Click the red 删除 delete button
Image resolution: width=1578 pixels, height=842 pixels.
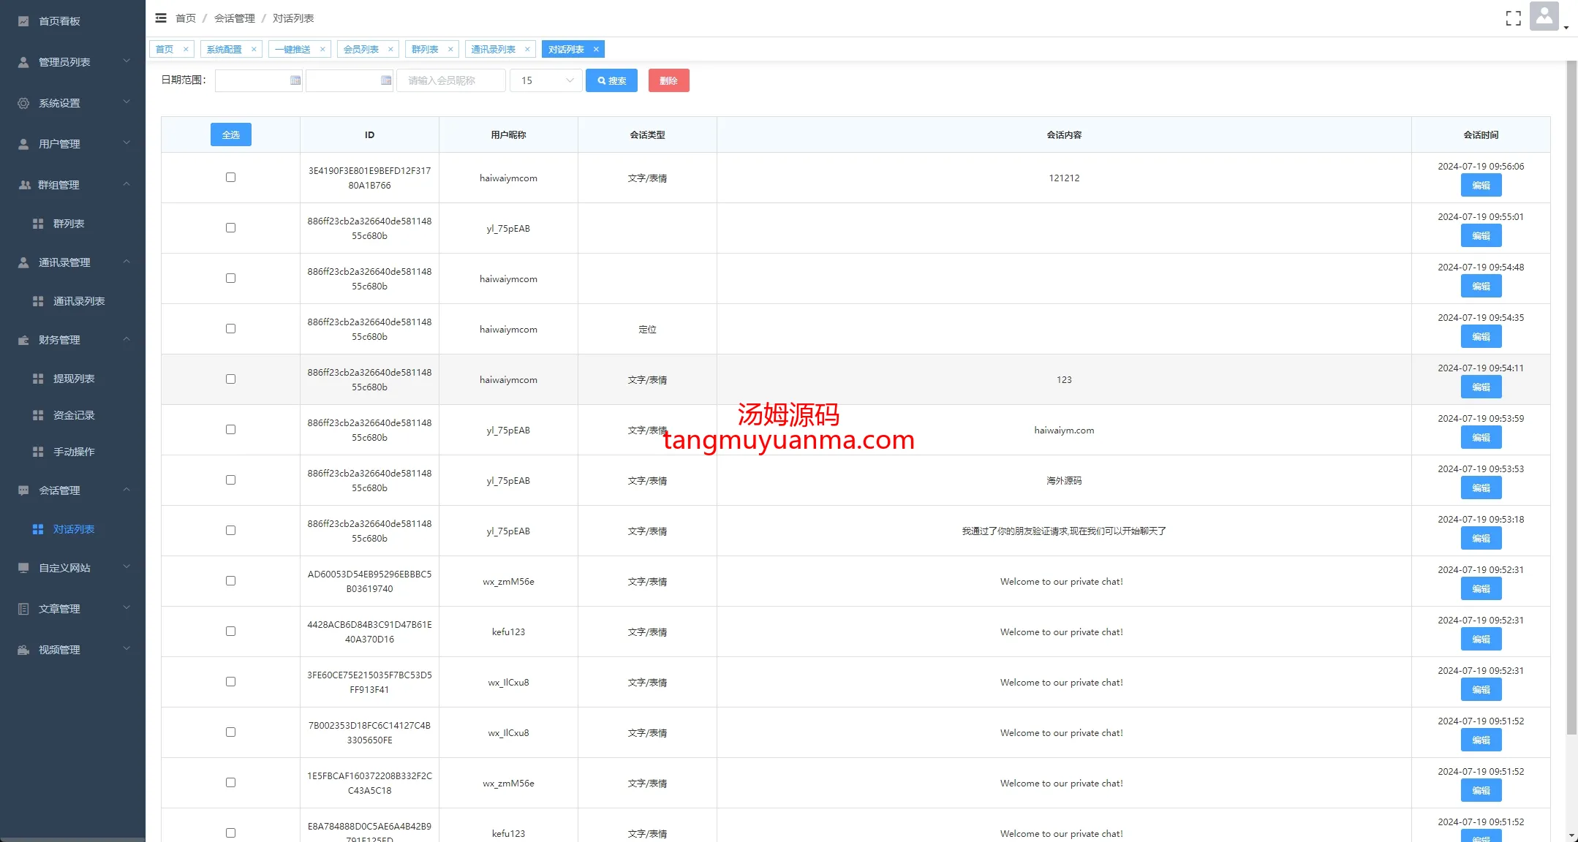tap(668, 80)
